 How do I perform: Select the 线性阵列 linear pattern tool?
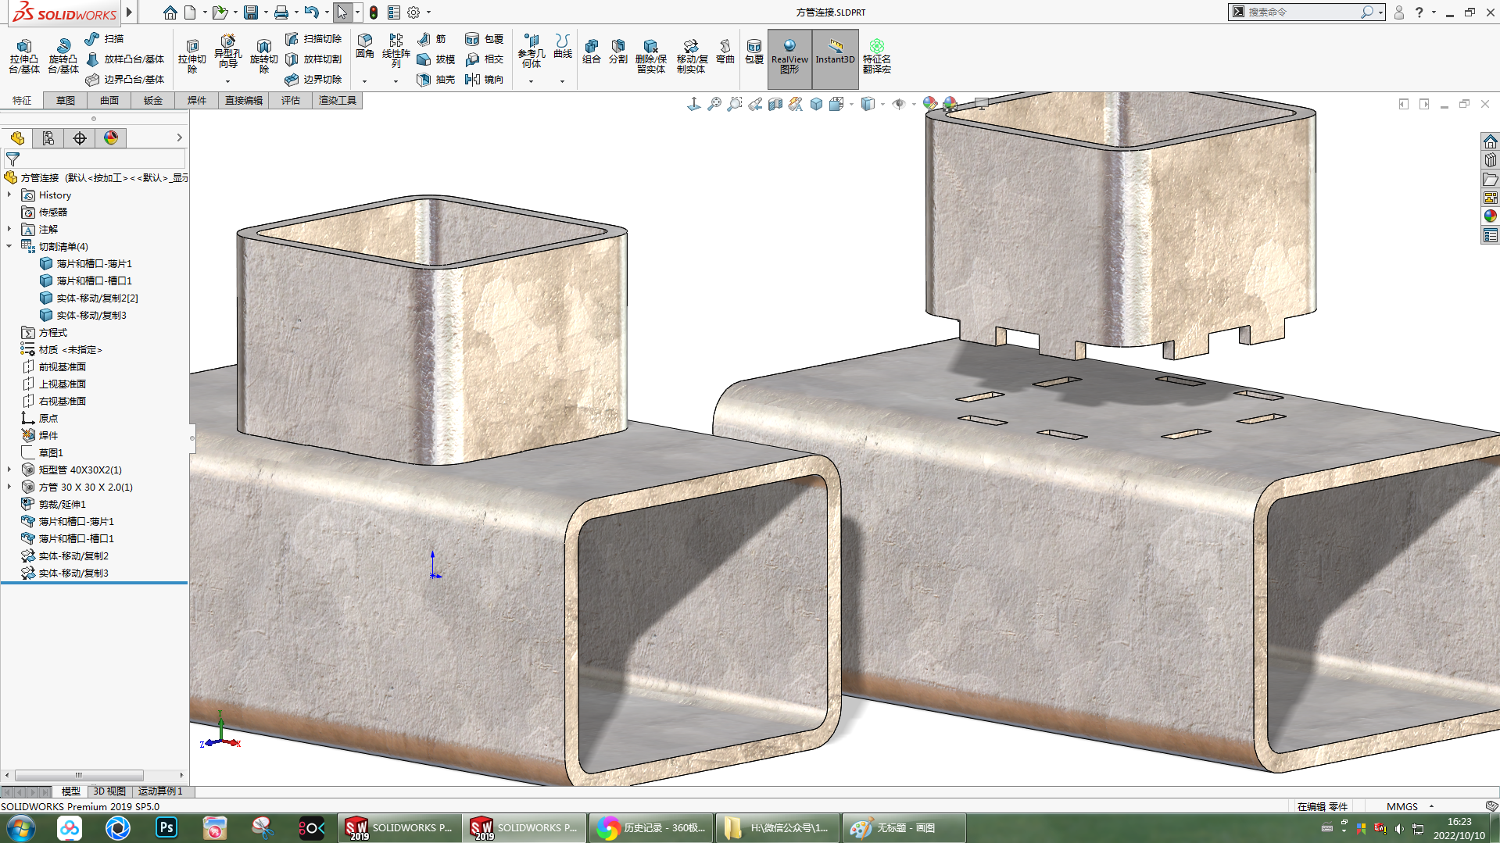pos(396,52)
